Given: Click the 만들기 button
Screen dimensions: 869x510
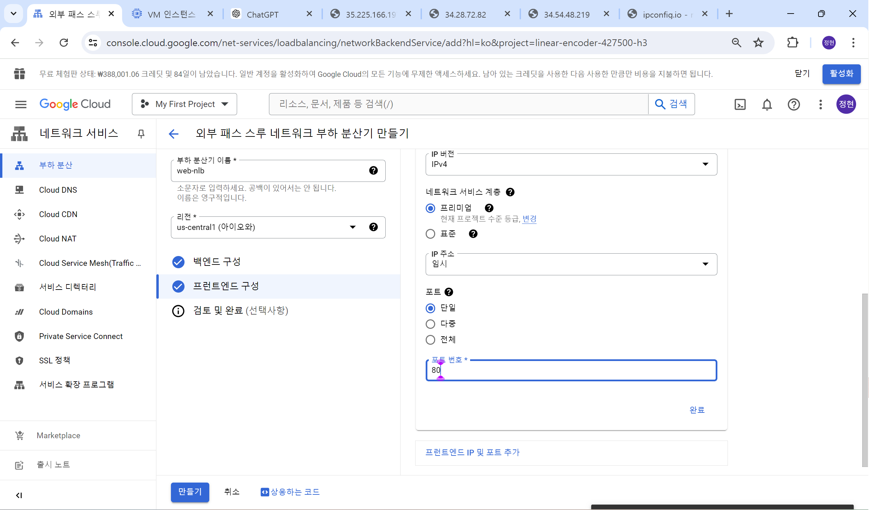Looking at the screenshot, I should tap(190, 491).
